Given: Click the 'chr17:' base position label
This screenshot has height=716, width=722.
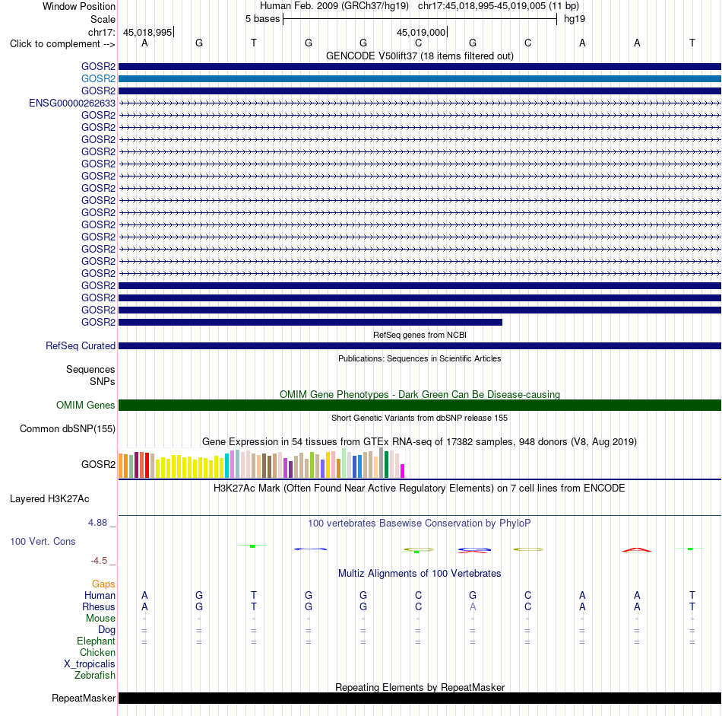Looking at the screenshot, I should point(101,32).
